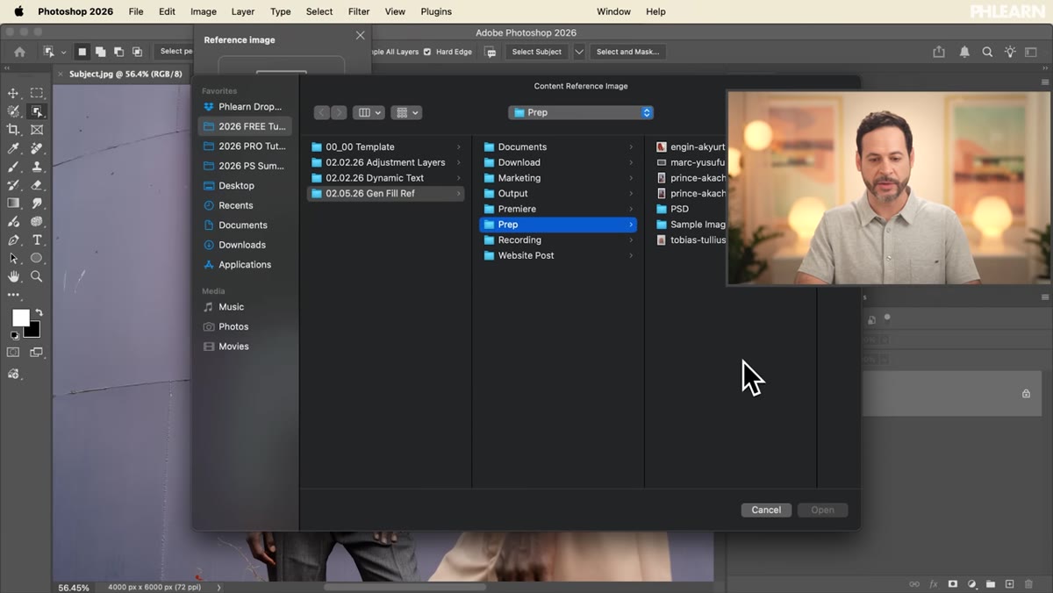Screen dimensions: 1053x593
Task: Select the Brush tool
Action: pos(13,167)
